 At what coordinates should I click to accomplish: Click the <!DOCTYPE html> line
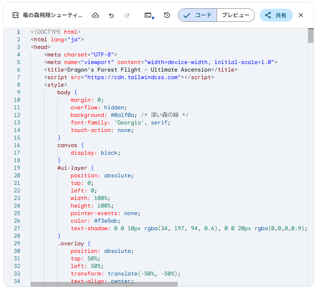pos(56,32)
